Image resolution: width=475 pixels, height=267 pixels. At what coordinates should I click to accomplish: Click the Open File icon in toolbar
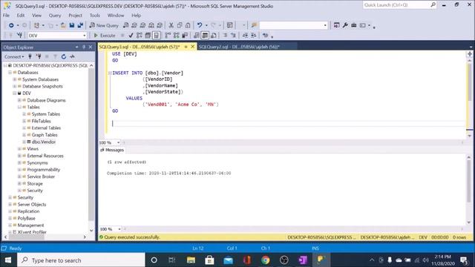click(x=63, y=25)
